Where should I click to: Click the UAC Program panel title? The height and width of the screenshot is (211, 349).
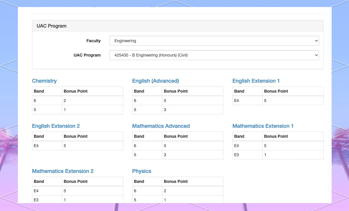click(52, 26)
